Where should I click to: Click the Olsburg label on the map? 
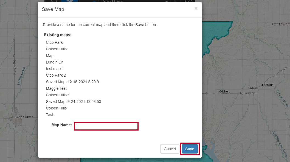tap(225, 91)
